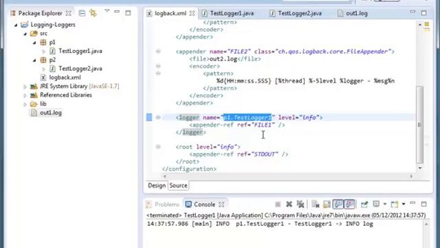The image size is (440, 248).
Task: Click the editor vertical scrollbar thumb
Action: (x=420, y=125)
